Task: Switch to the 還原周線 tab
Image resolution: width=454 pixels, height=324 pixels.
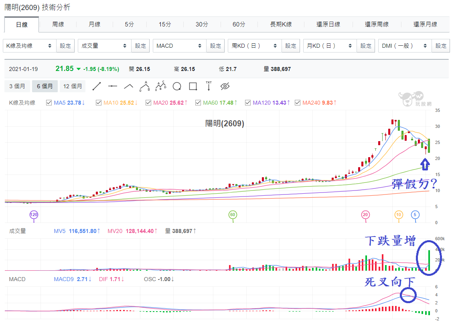Action: [x=377, y=24]
